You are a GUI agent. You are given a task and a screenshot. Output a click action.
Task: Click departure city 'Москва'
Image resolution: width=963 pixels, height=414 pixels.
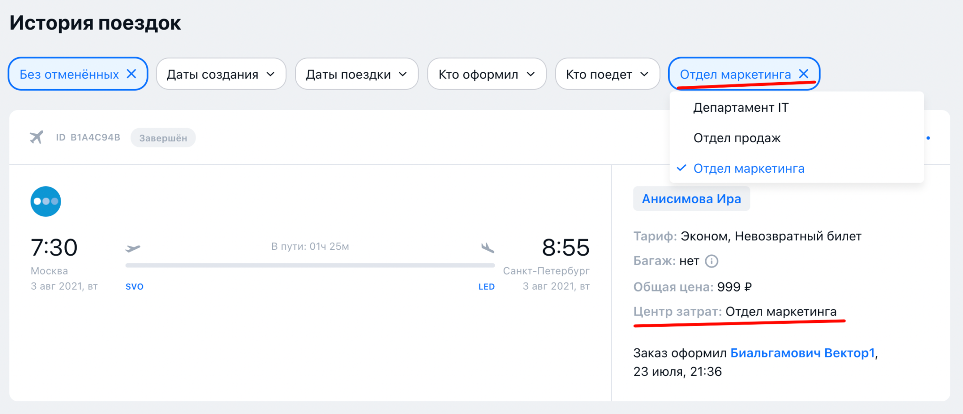(49, 271)
